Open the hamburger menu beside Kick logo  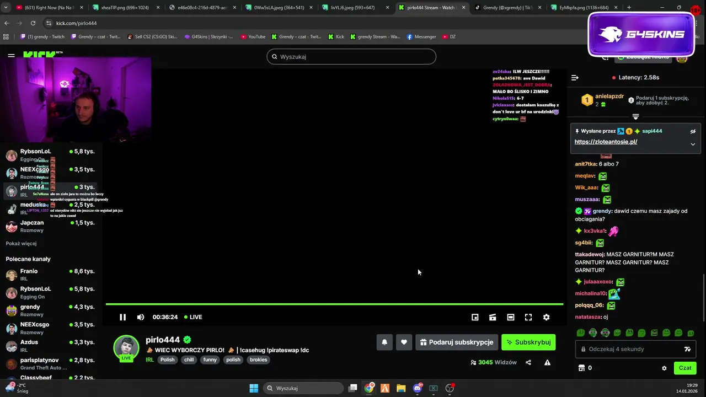pyautogui.click(x=11, y=55)
